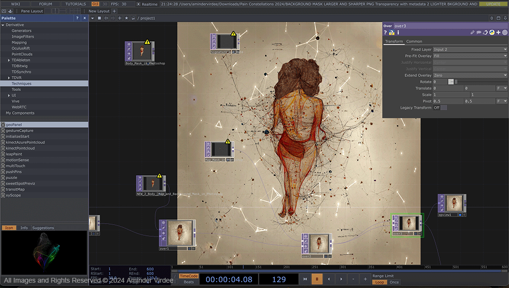The image size is (509, 288).
Task: Switch to the Suggestions tab
Action: click(x=43, y=228)
